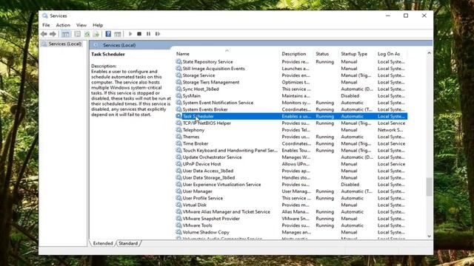Open the Help menu
The image size is (474, 266).
[x=98, y=25]
